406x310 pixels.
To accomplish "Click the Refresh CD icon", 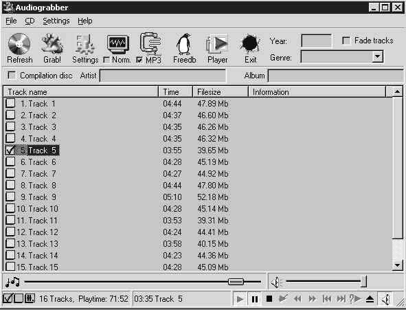I will coord(19,44).
